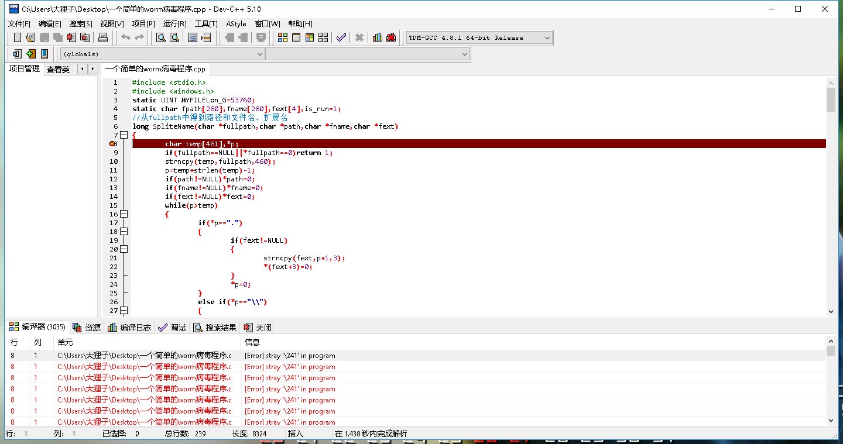Collapse the code fold at line 7
Image resolution: width=843 pixels, height=444 pixels.
point(124,135)
